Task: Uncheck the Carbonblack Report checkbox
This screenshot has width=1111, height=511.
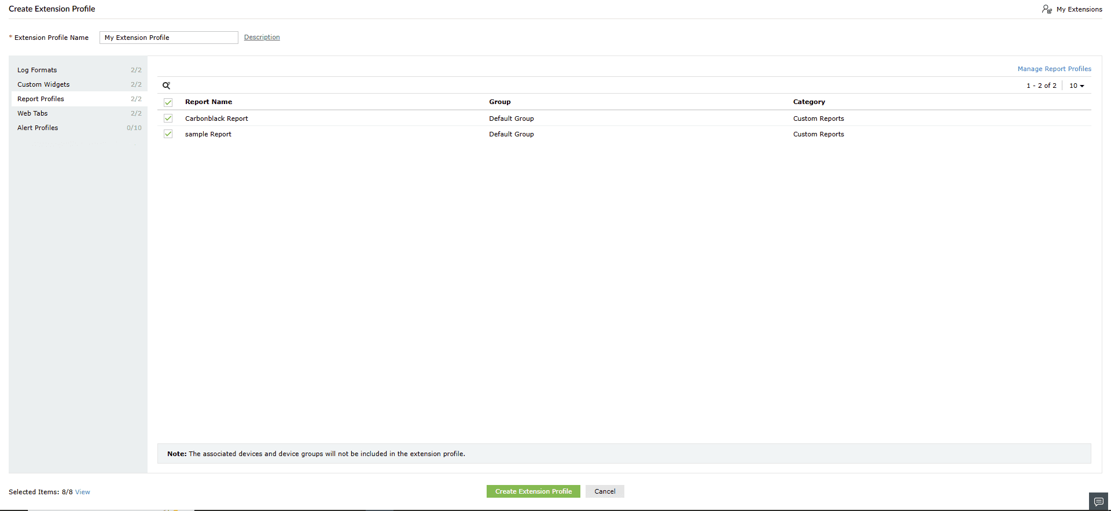Action: 168,118
